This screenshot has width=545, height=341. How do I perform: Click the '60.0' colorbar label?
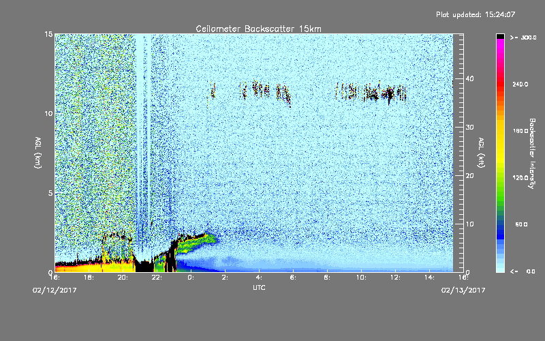pyautogui.click(x=521, y=225)
